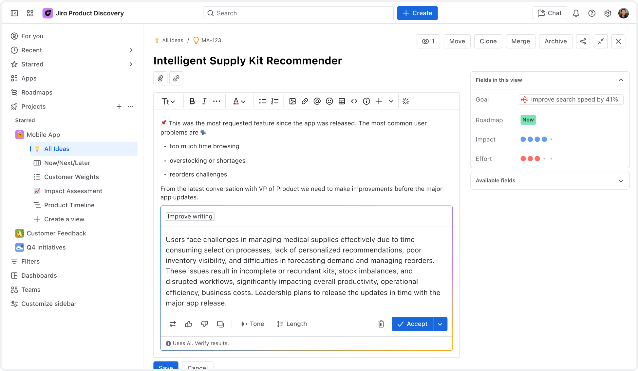Click the thumbs down feedback icon
Viewport: 638px width, 371px height.
click(204, 324)
